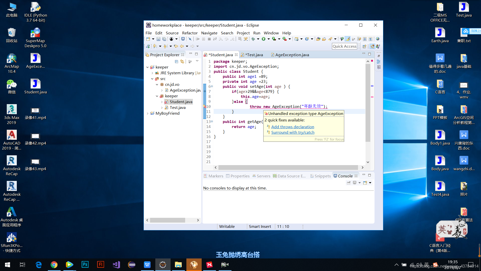
Task: Open Project Explorer View Menu dropdown
Action: (x=197, y=61)
